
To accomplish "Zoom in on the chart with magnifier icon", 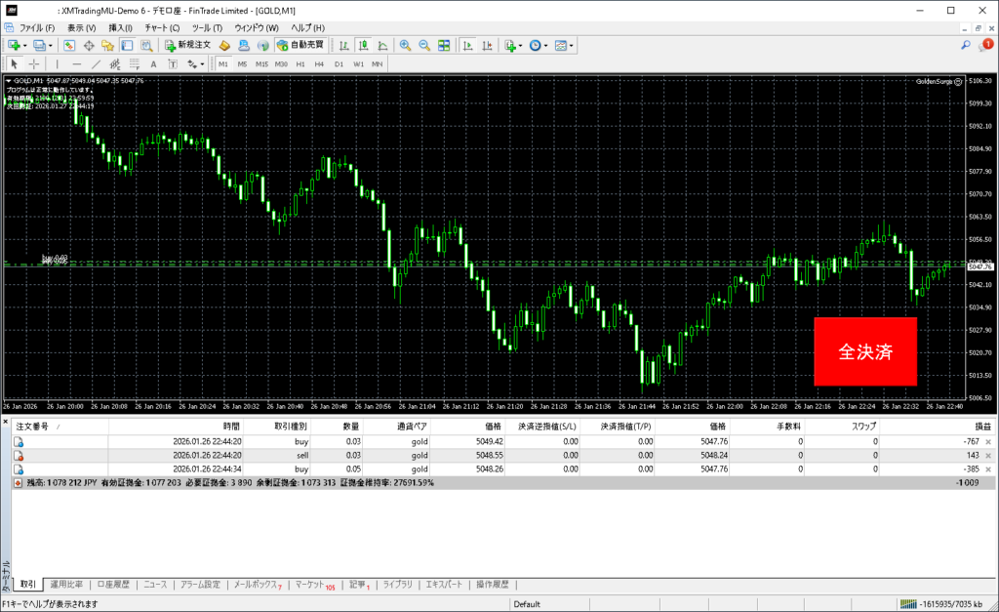I will [405, 45].
